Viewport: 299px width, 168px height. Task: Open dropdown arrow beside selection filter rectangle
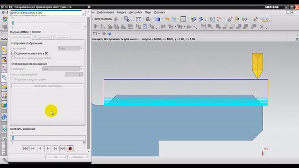pyautogui.click(x=99, y=34)
